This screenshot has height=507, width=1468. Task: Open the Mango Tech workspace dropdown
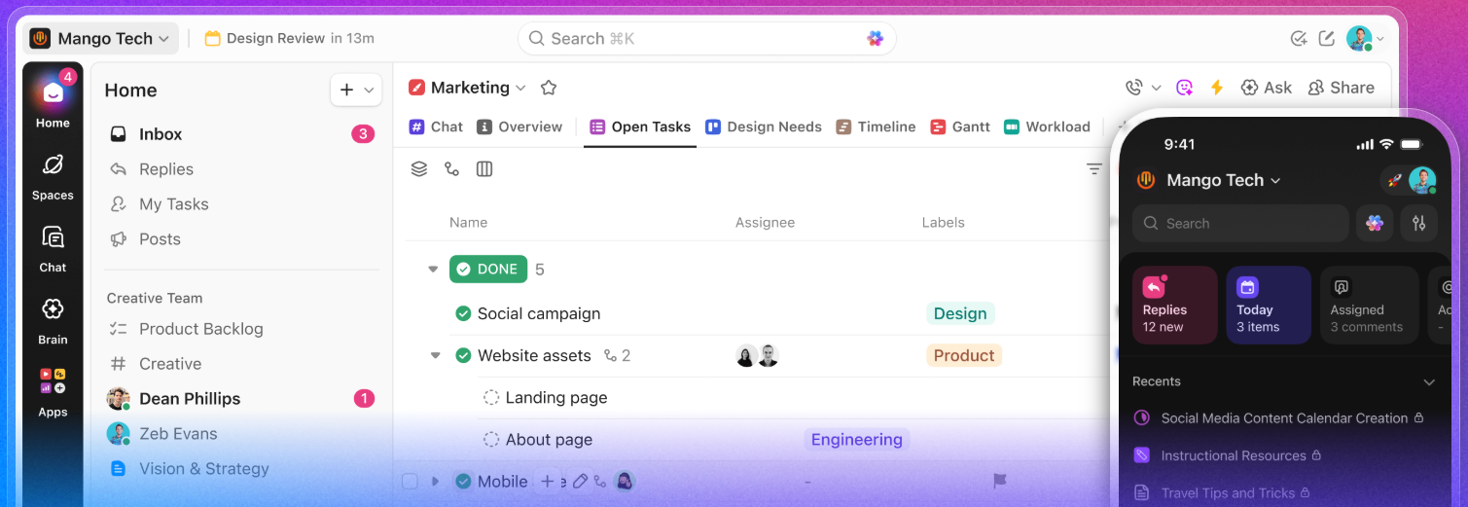point(102,39)
